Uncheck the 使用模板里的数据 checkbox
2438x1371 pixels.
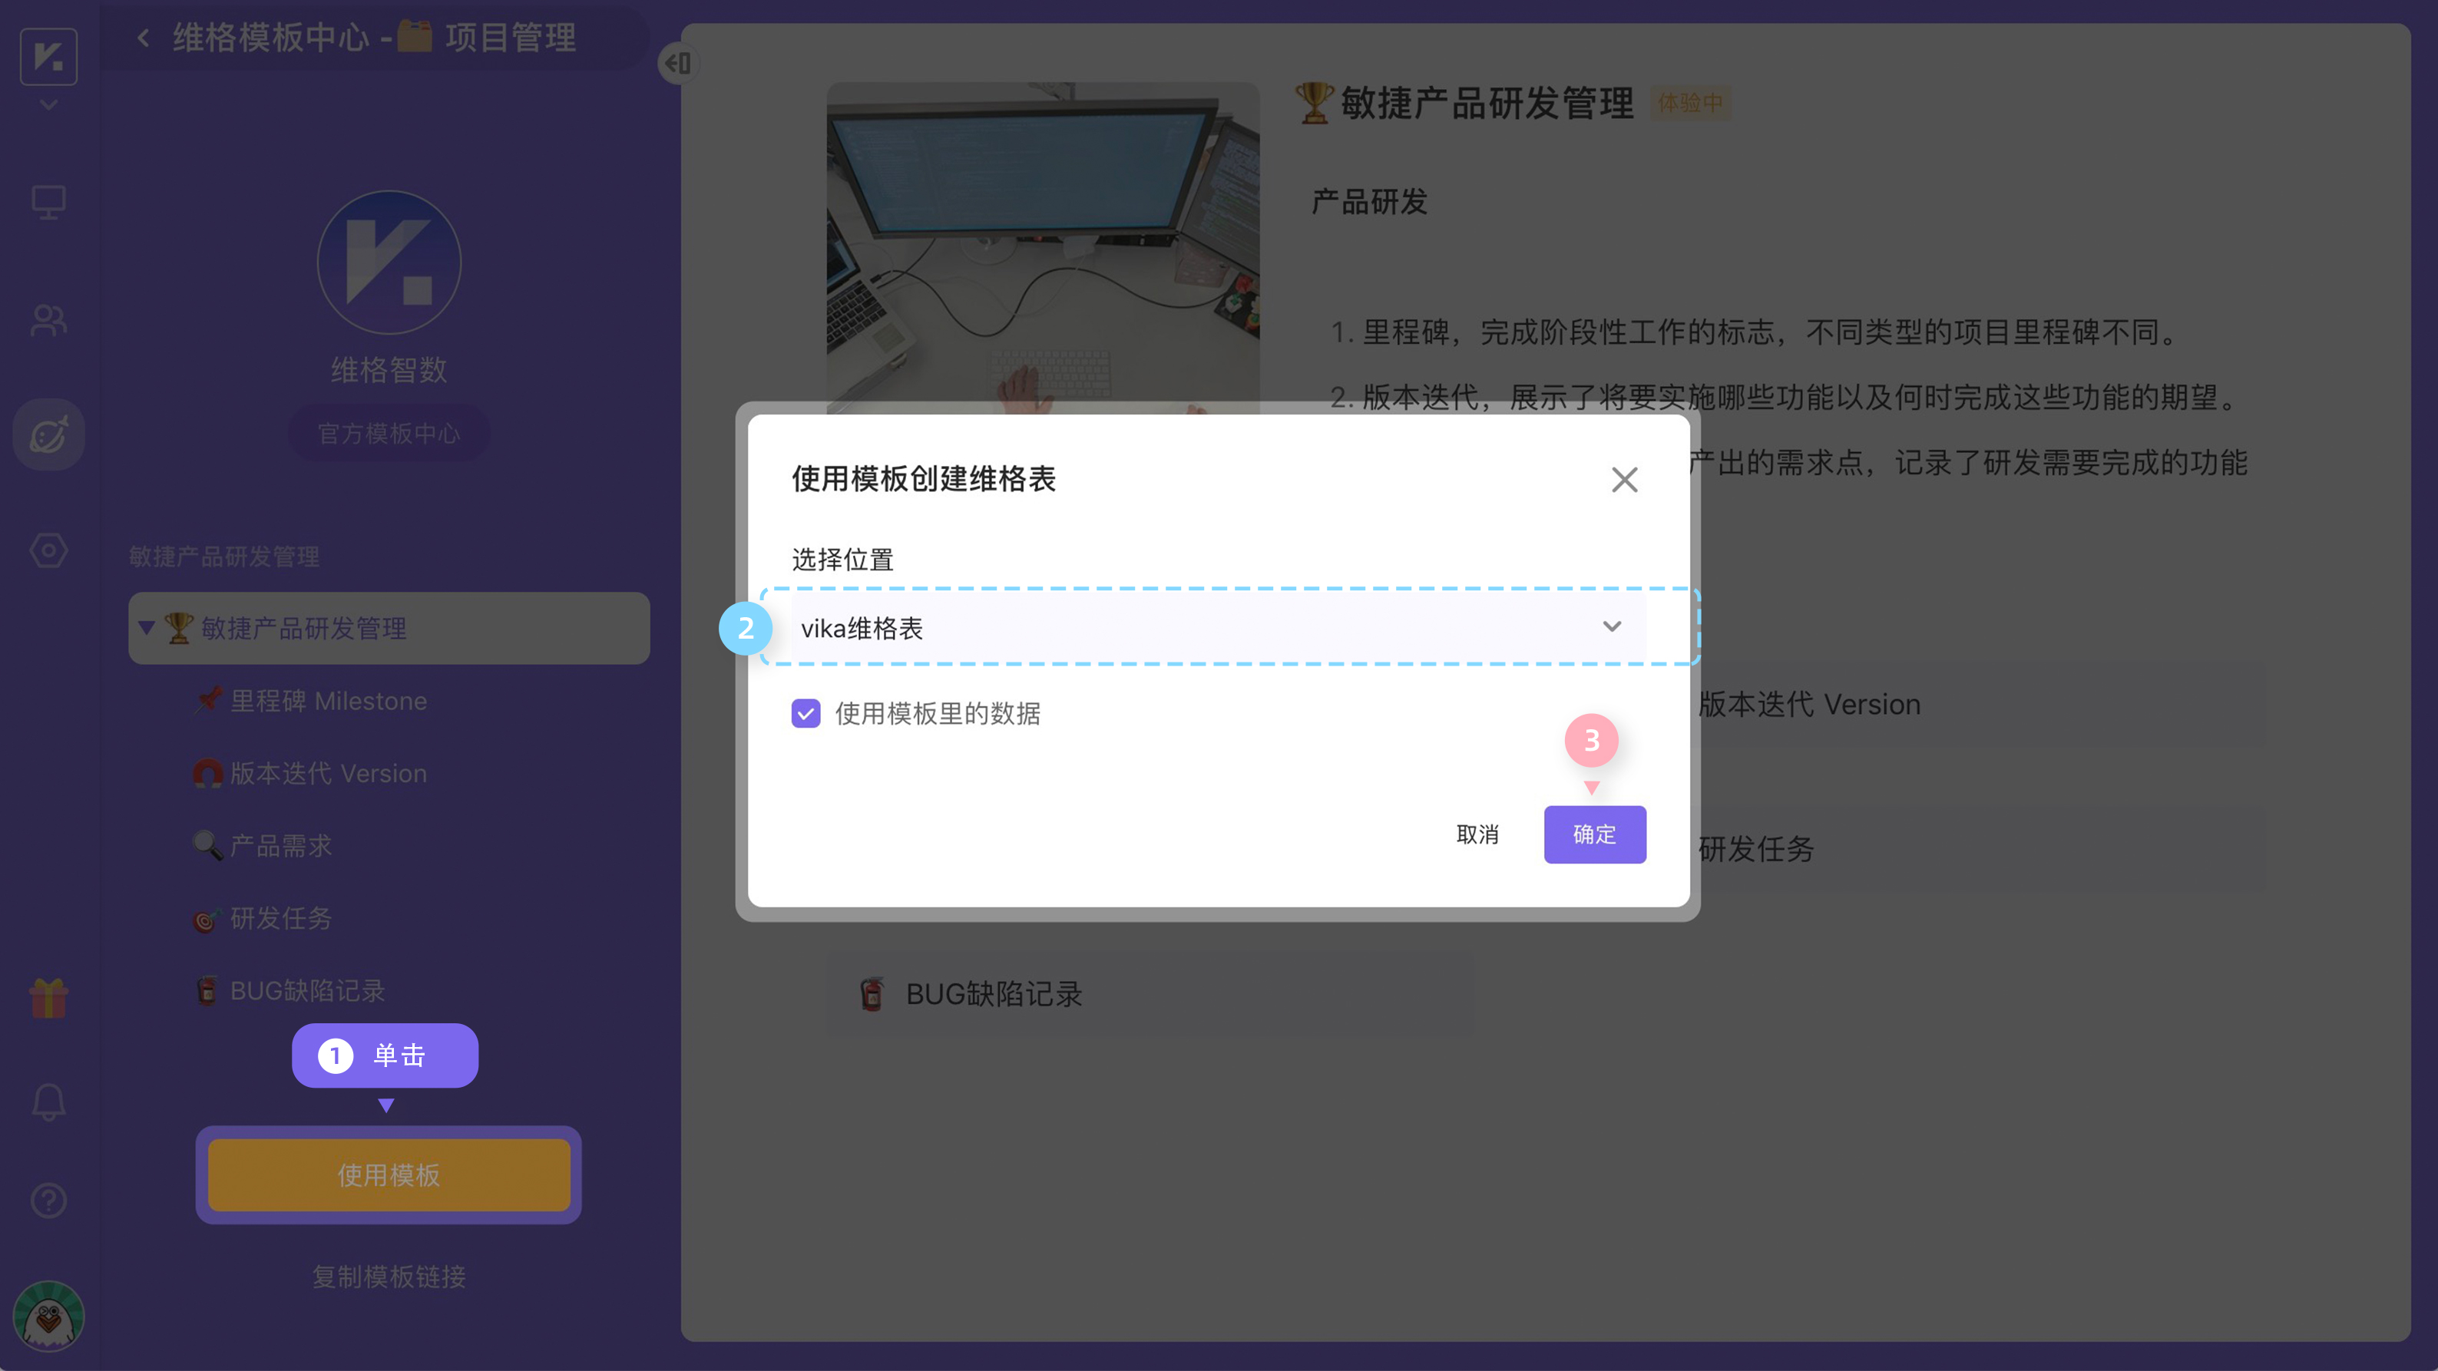pos(805,713)
